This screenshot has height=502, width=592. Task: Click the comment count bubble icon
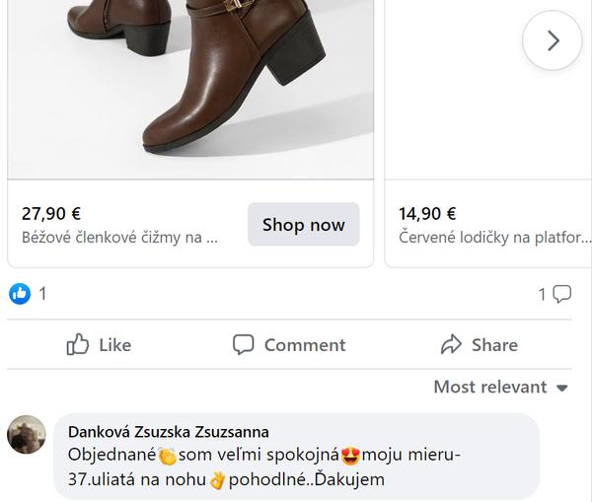(562, 293)
